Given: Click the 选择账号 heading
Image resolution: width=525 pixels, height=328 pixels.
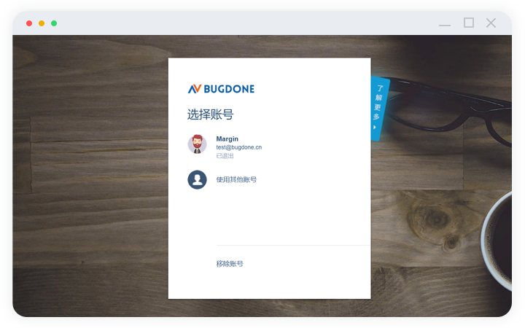Looking at the screenshot, I should pos(210,115).
